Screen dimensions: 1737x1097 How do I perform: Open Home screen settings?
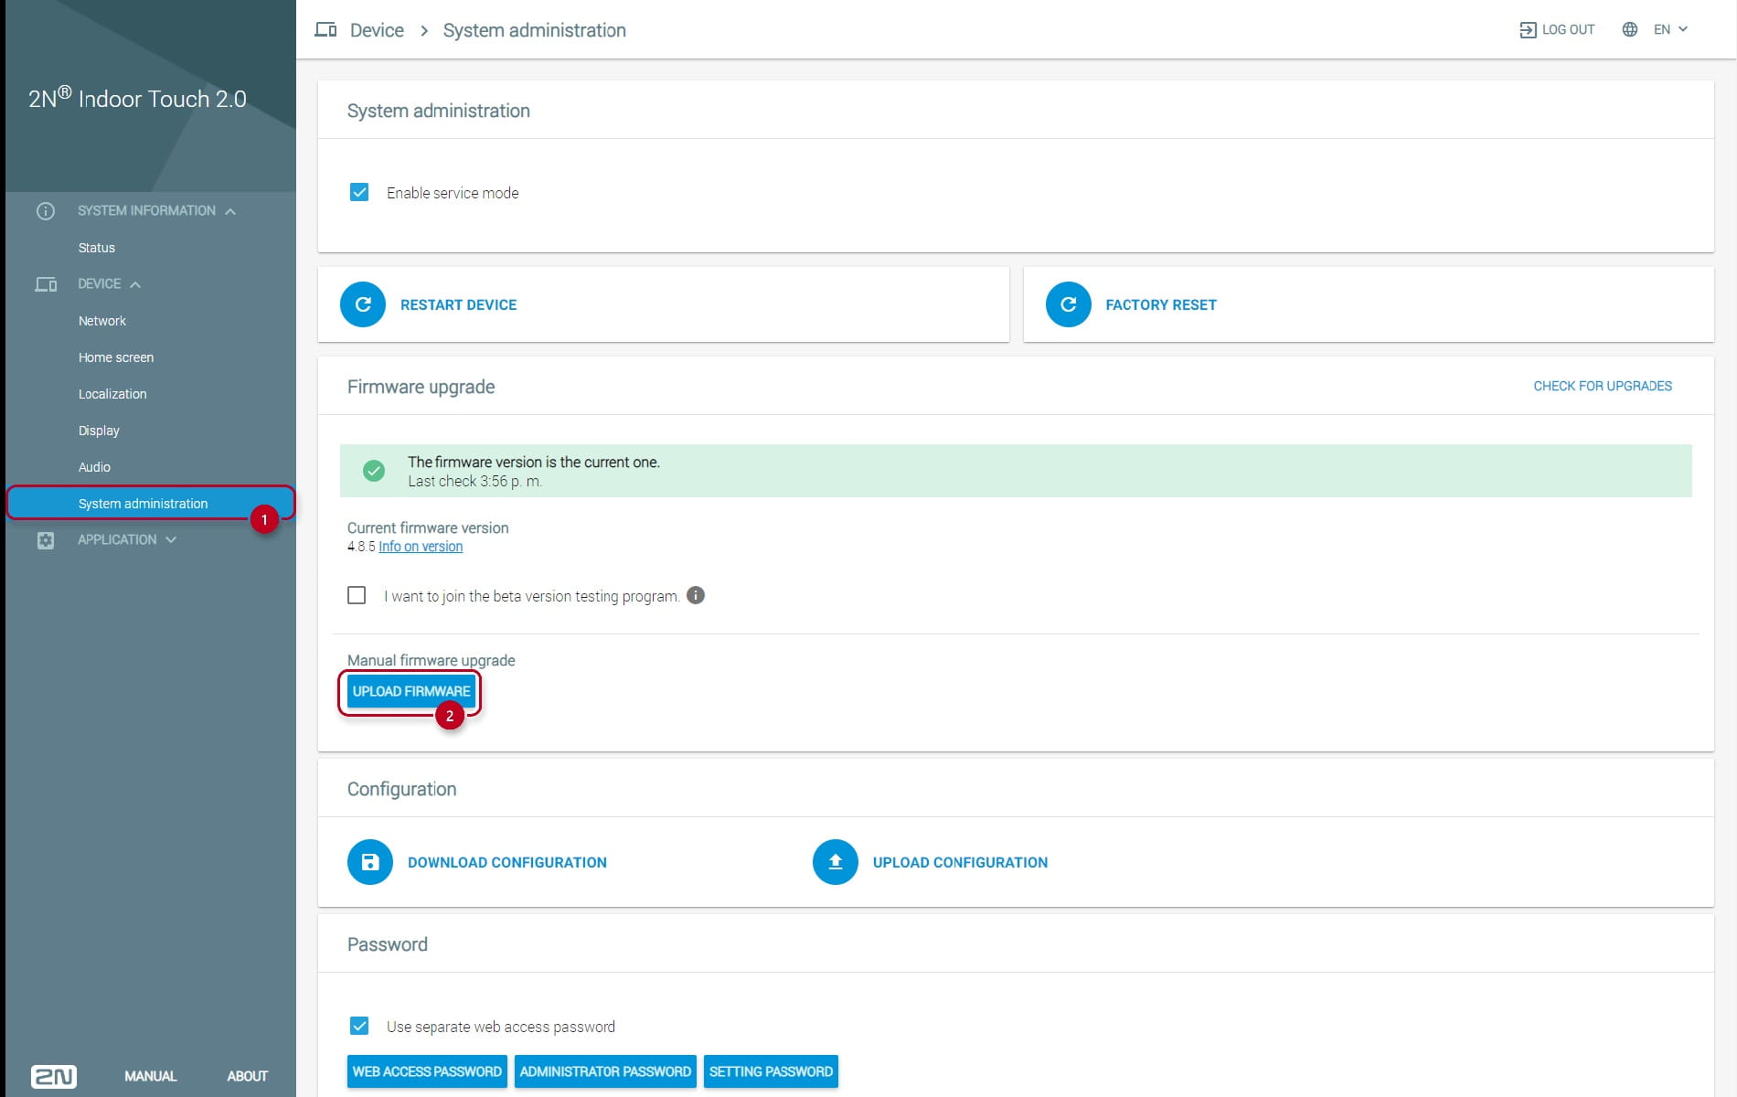click(x=116, y=357)
